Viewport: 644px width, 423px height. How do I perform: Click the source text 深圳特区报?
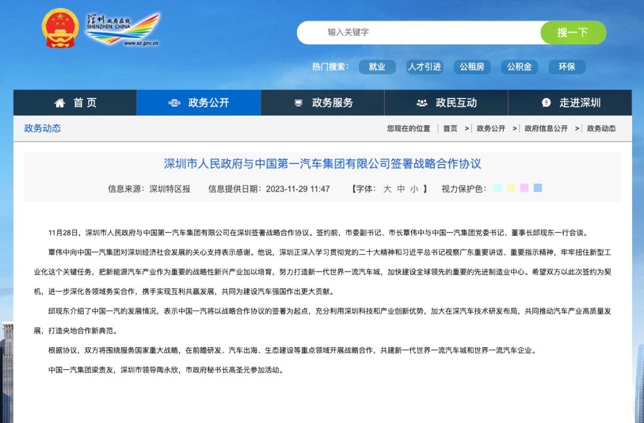[169, 189]
